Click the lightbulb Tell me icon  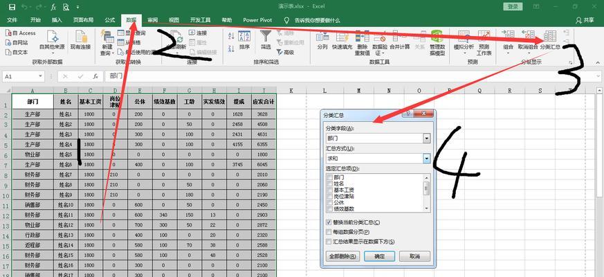tap(286, 20)
